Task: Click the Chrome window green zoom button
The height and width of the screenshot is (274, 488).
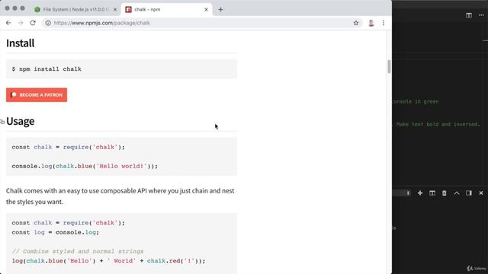Action: point(22,8)
